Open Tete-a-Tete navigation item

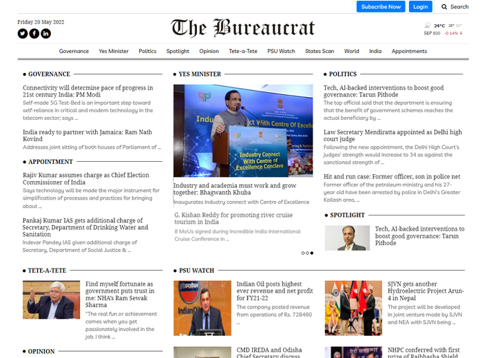(243, 51)
